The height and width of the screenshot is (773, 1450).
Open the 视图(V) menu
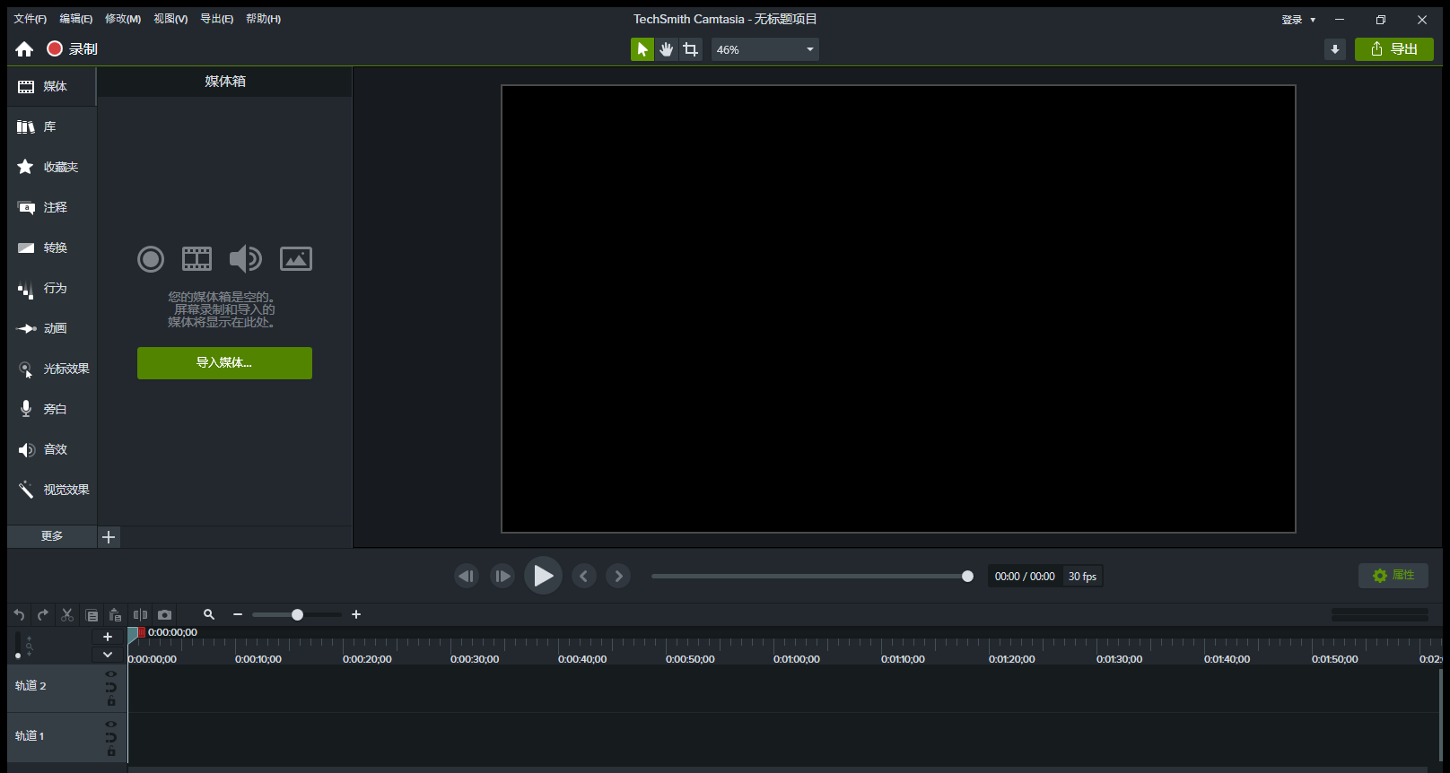coord(170,19)
